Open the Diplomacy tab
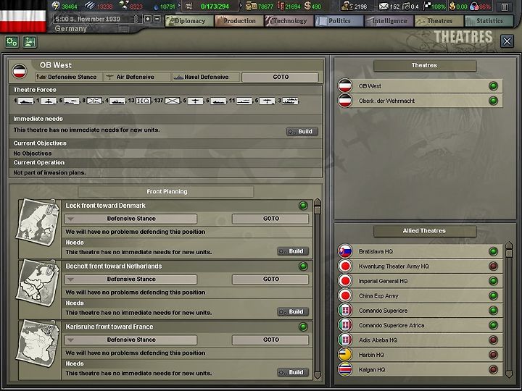522x391 pixels. (189, 21)
